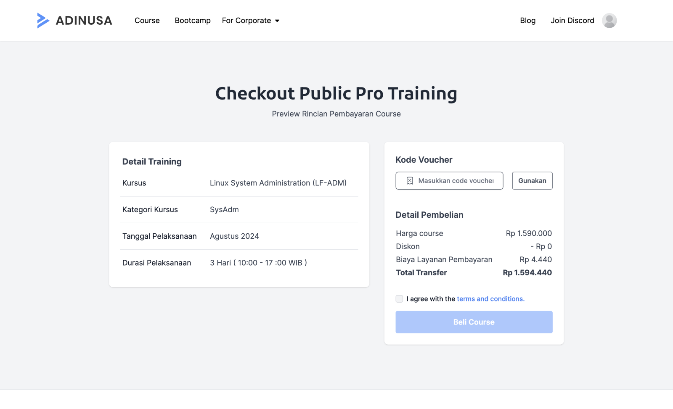Open the Course menu item
The image size is (673, 409).
(x=147, y=21)
